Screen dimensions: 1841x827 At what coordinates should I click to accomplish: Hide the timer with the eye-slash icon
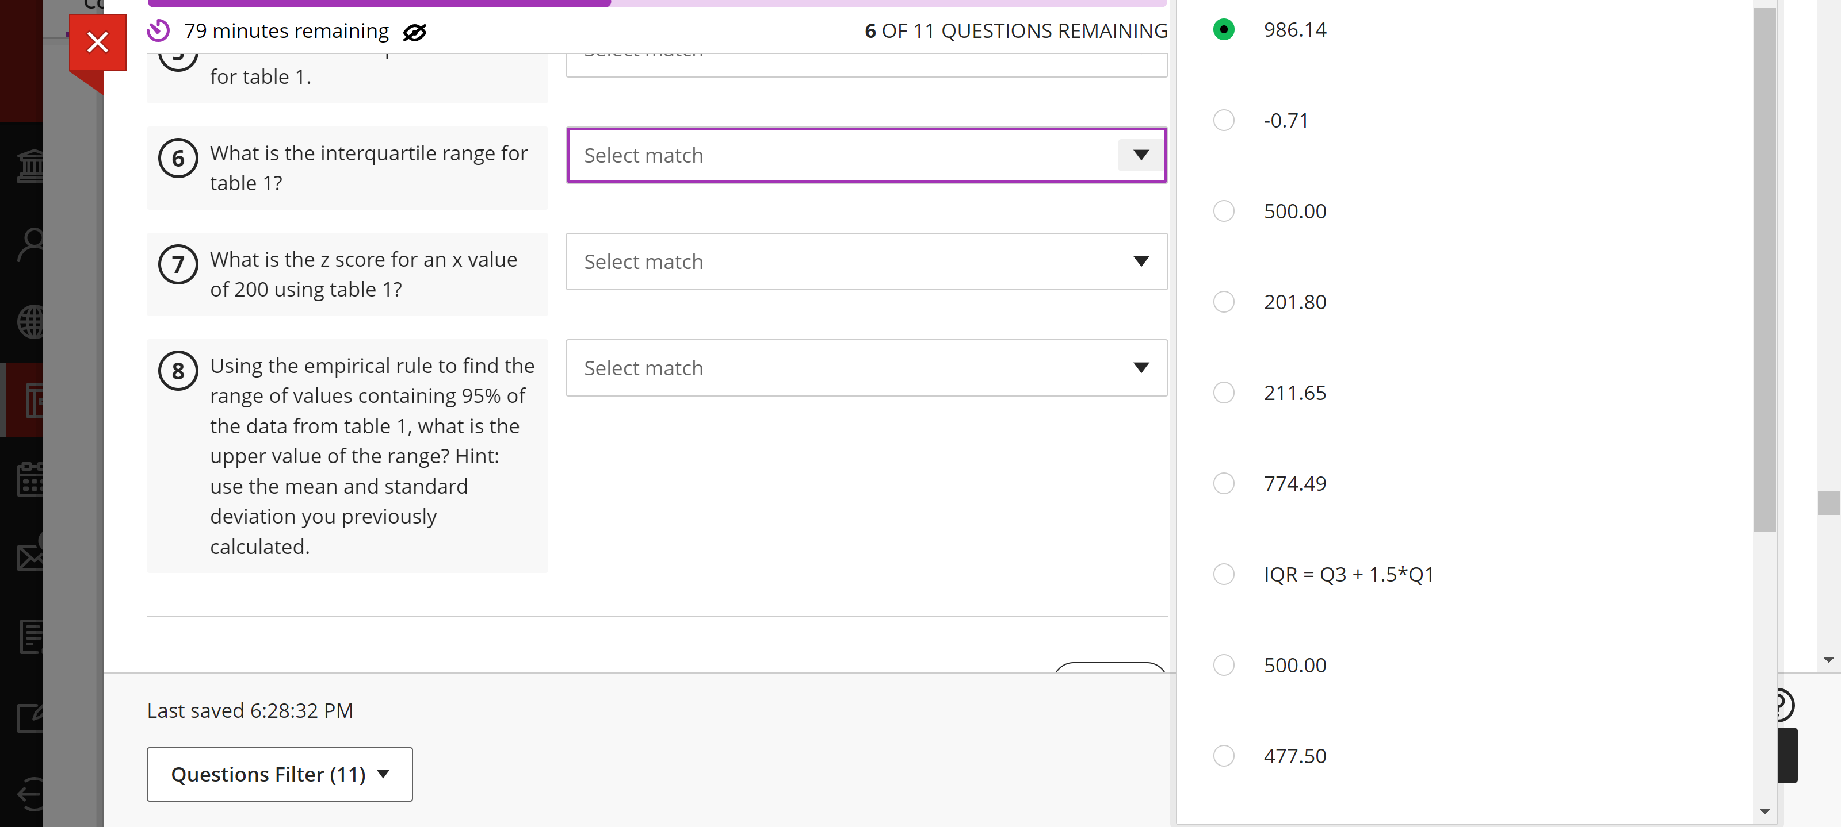coord(414,32)
